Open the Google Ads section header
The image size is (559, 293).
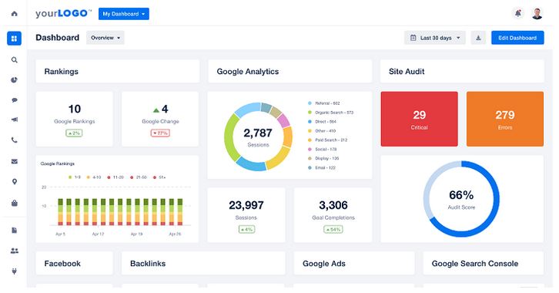click(x=354, y=264)
